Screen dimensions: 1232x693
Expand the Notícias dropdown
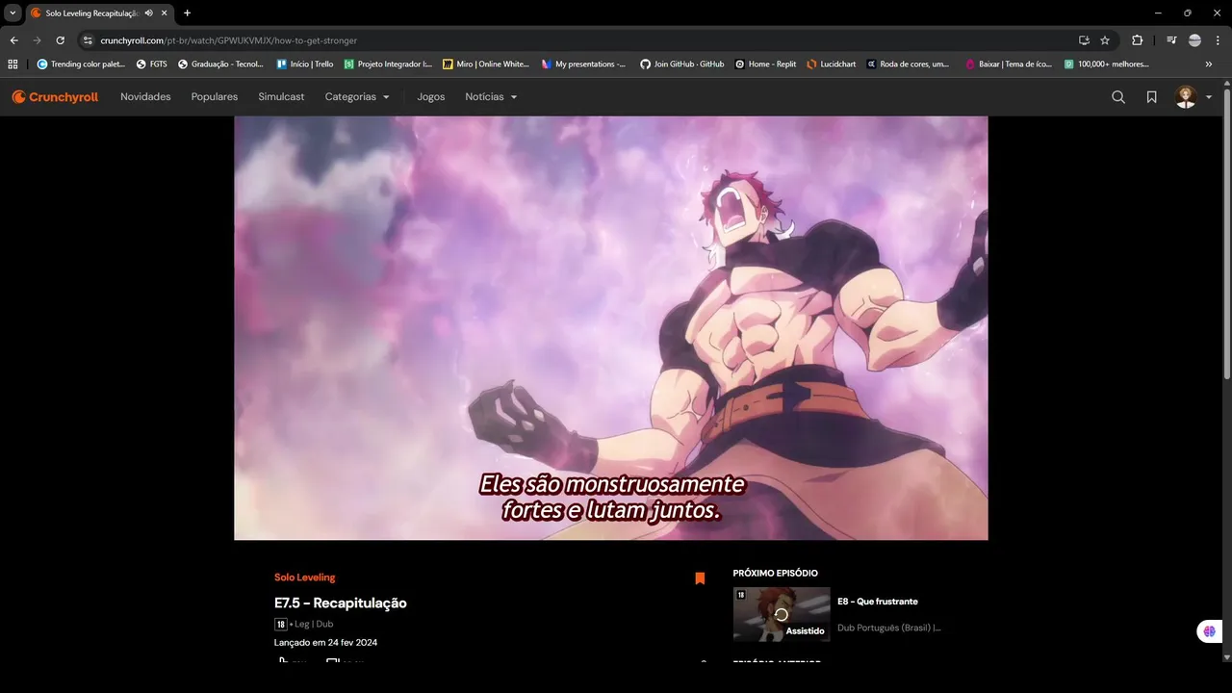tap(491, 97)
